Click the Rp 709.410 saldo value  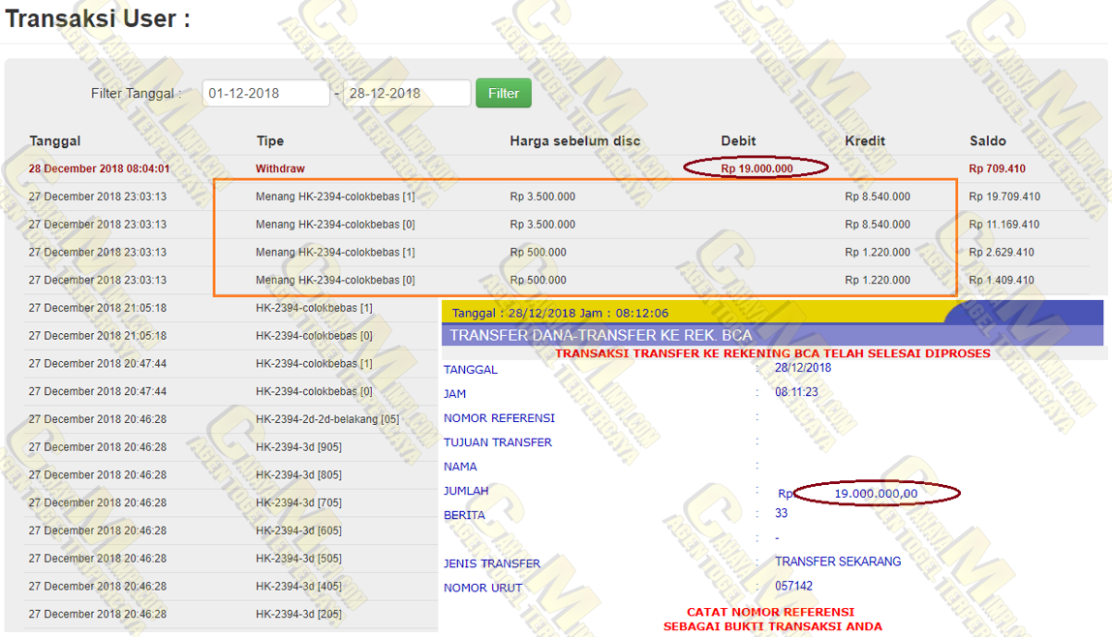coord(997,168)
